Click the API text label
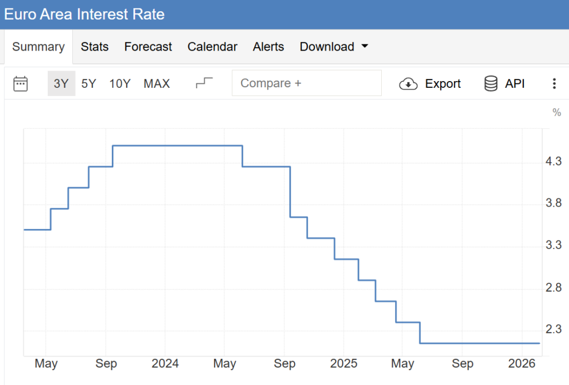Image resolution: width=569 pixels, height=385 pixels. coord(515,84)
